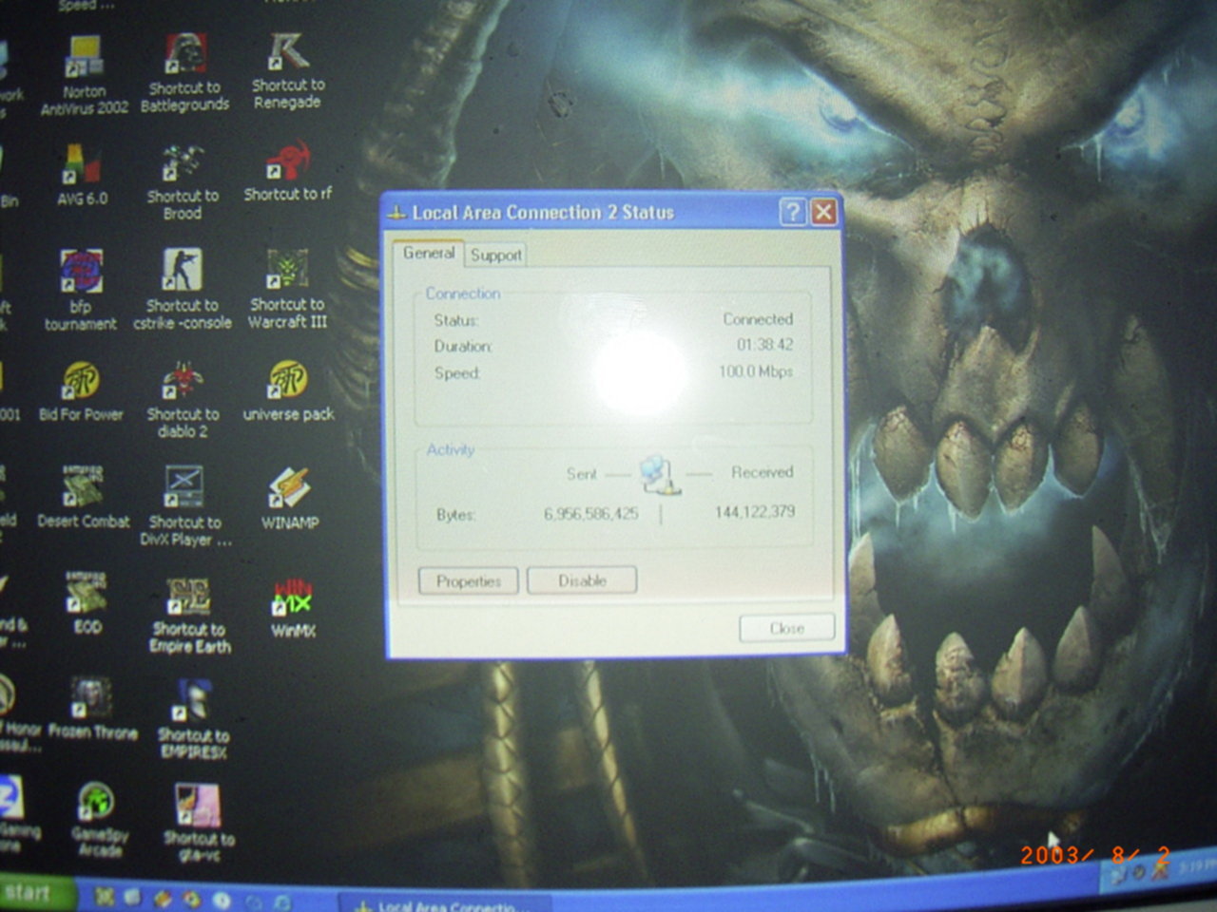Open the Shortcut to Battlegrounds icon

[x=185, y=74]
